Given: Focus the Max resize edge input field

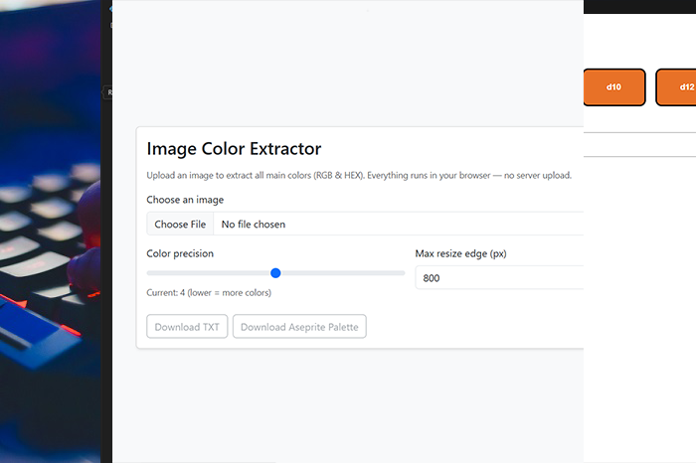Looking at the screenshot, I should [497, 278].
